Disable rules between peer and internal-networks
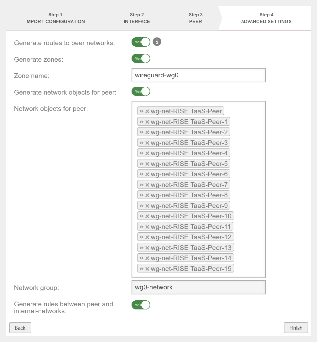Screen dimensions: 317x342 [x=141, y=305]
